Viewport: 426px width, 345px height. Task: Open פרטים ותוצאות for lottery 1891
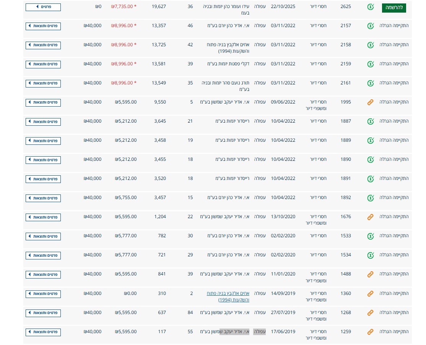pos(43,179)
